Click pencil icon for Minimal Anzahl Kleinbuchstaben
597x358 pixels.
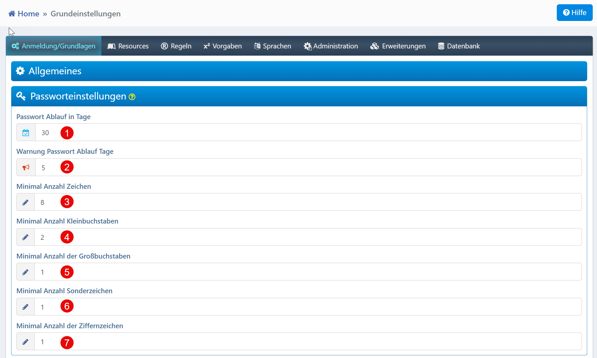tap(26, 237)
